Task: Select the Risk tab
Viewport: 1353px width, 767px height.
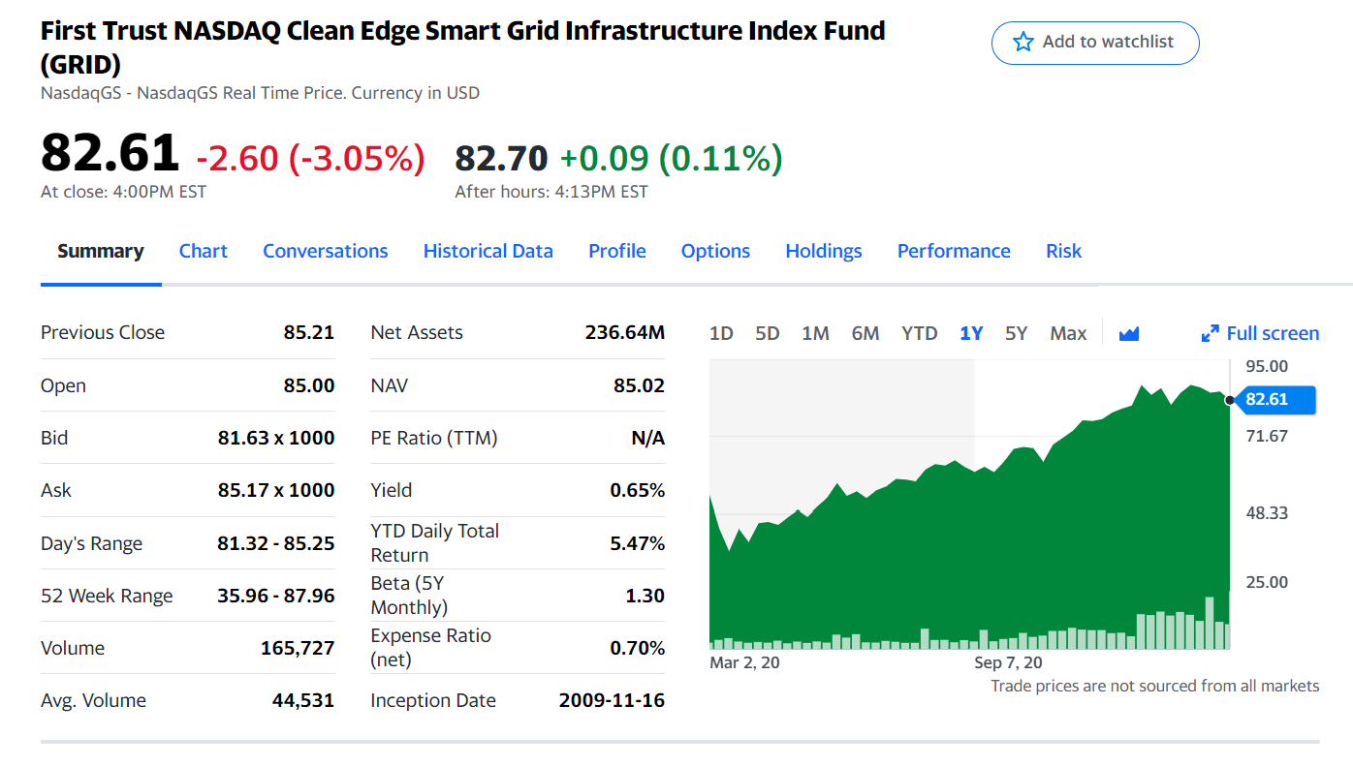Action: (1063, 251)
